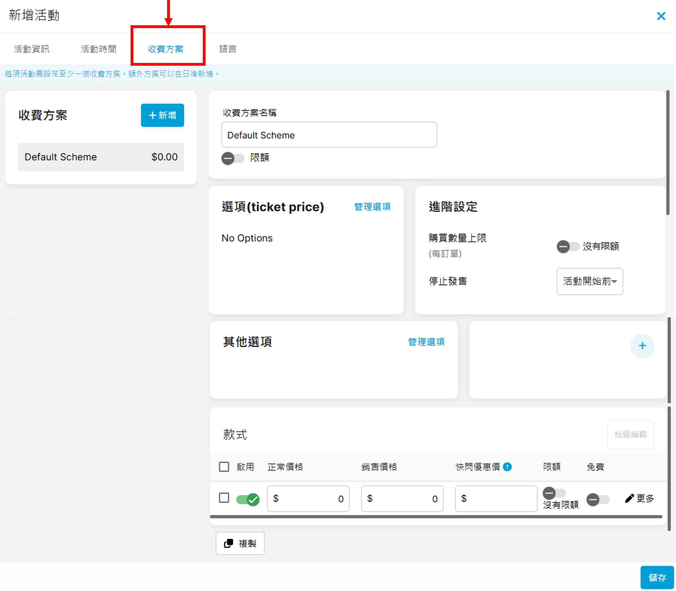Switch to the 活動資訊 tab

[32, 49]
